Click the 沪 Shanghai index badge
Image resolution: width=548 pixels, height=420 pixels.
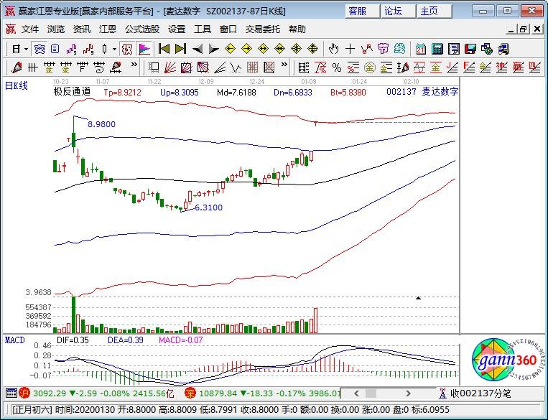[24, 393]
